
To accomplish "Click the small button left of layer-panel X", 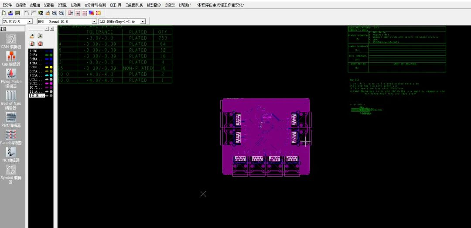I will pyautogui.click(x=47, y=28).
